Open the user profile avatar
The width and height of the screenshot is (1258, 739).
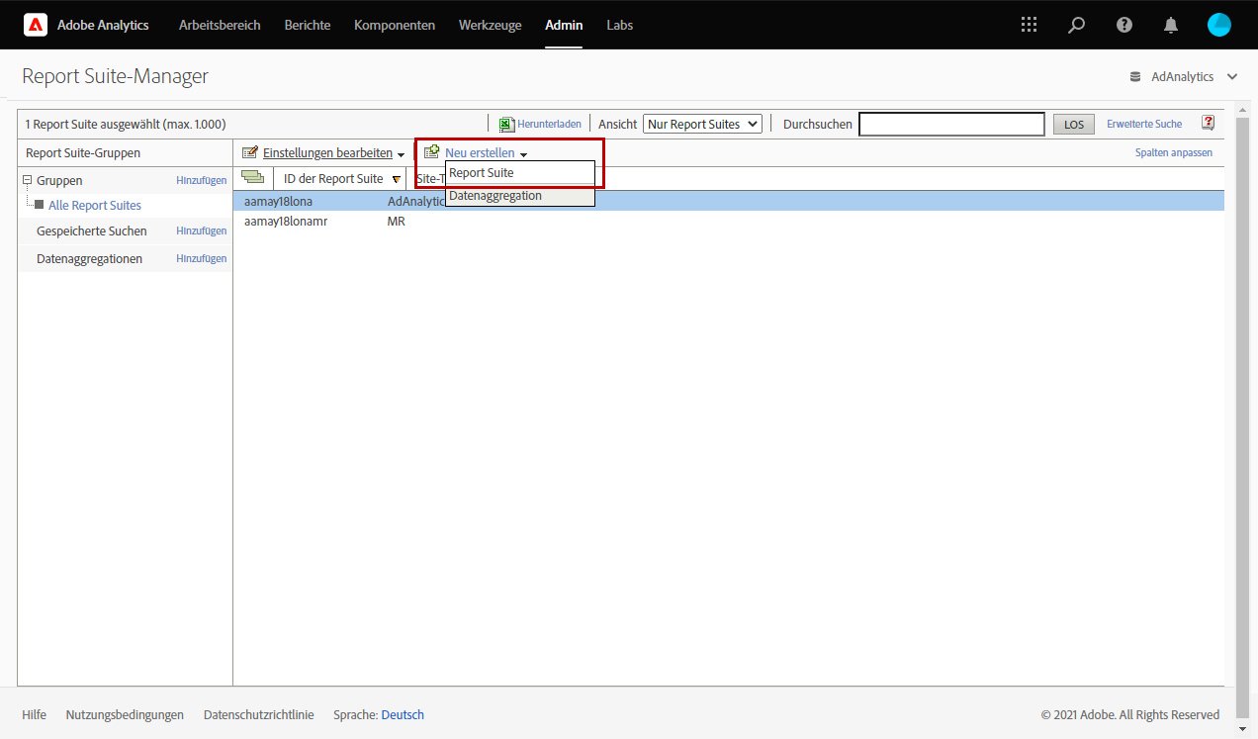click(1219, 25)
